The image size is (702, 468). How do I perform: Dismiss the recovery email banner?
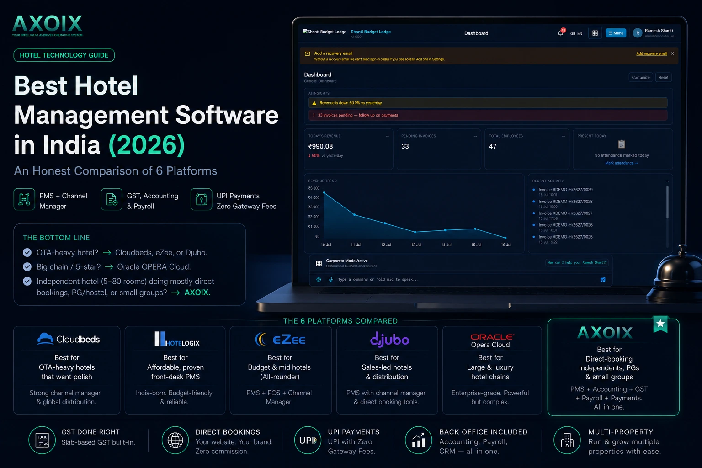(x=672, y=53)
